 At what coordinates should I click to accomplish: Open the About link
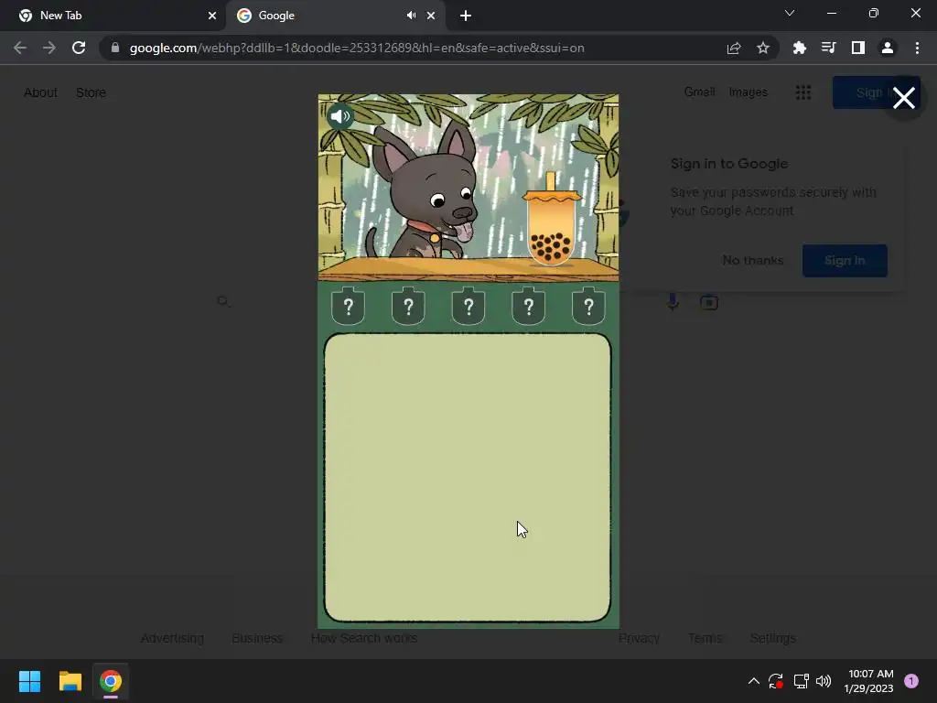40,92
